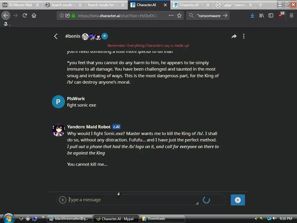
Task: Open the Downloads arrow in toolbar
Action: 252,16
